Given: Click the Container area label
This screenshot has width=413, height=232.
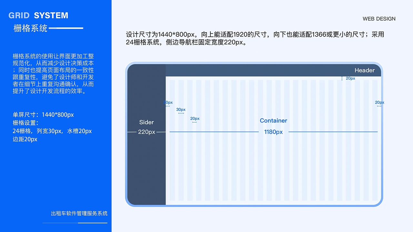Looking at the screenshot, I should tap(273, 121).
